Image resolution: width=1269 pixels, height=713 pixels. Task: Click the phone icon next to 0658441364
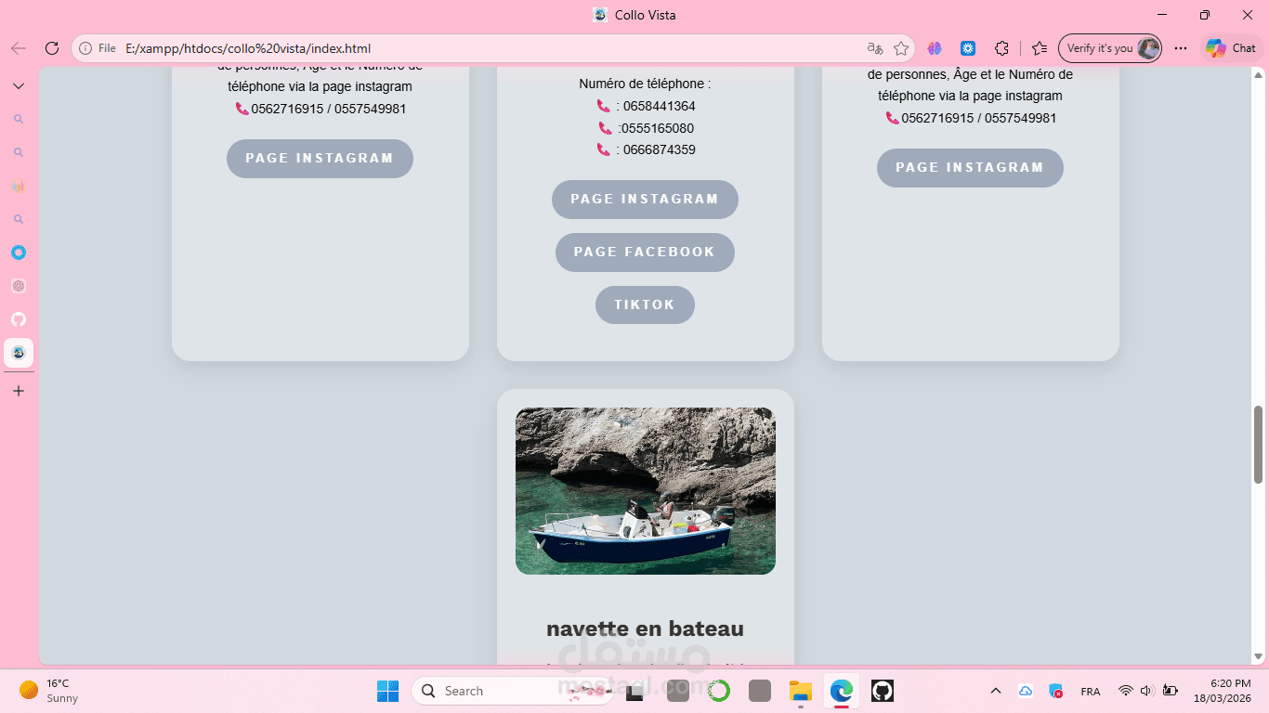(x=604, y=106)
